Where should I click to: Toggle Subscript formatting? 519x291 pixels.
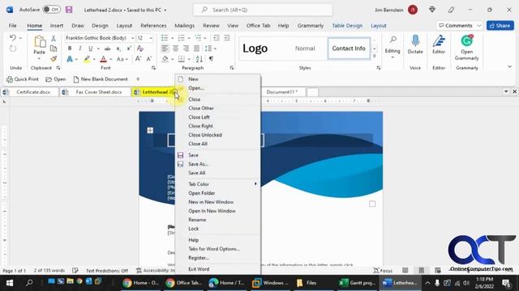[x=118, y=48]
